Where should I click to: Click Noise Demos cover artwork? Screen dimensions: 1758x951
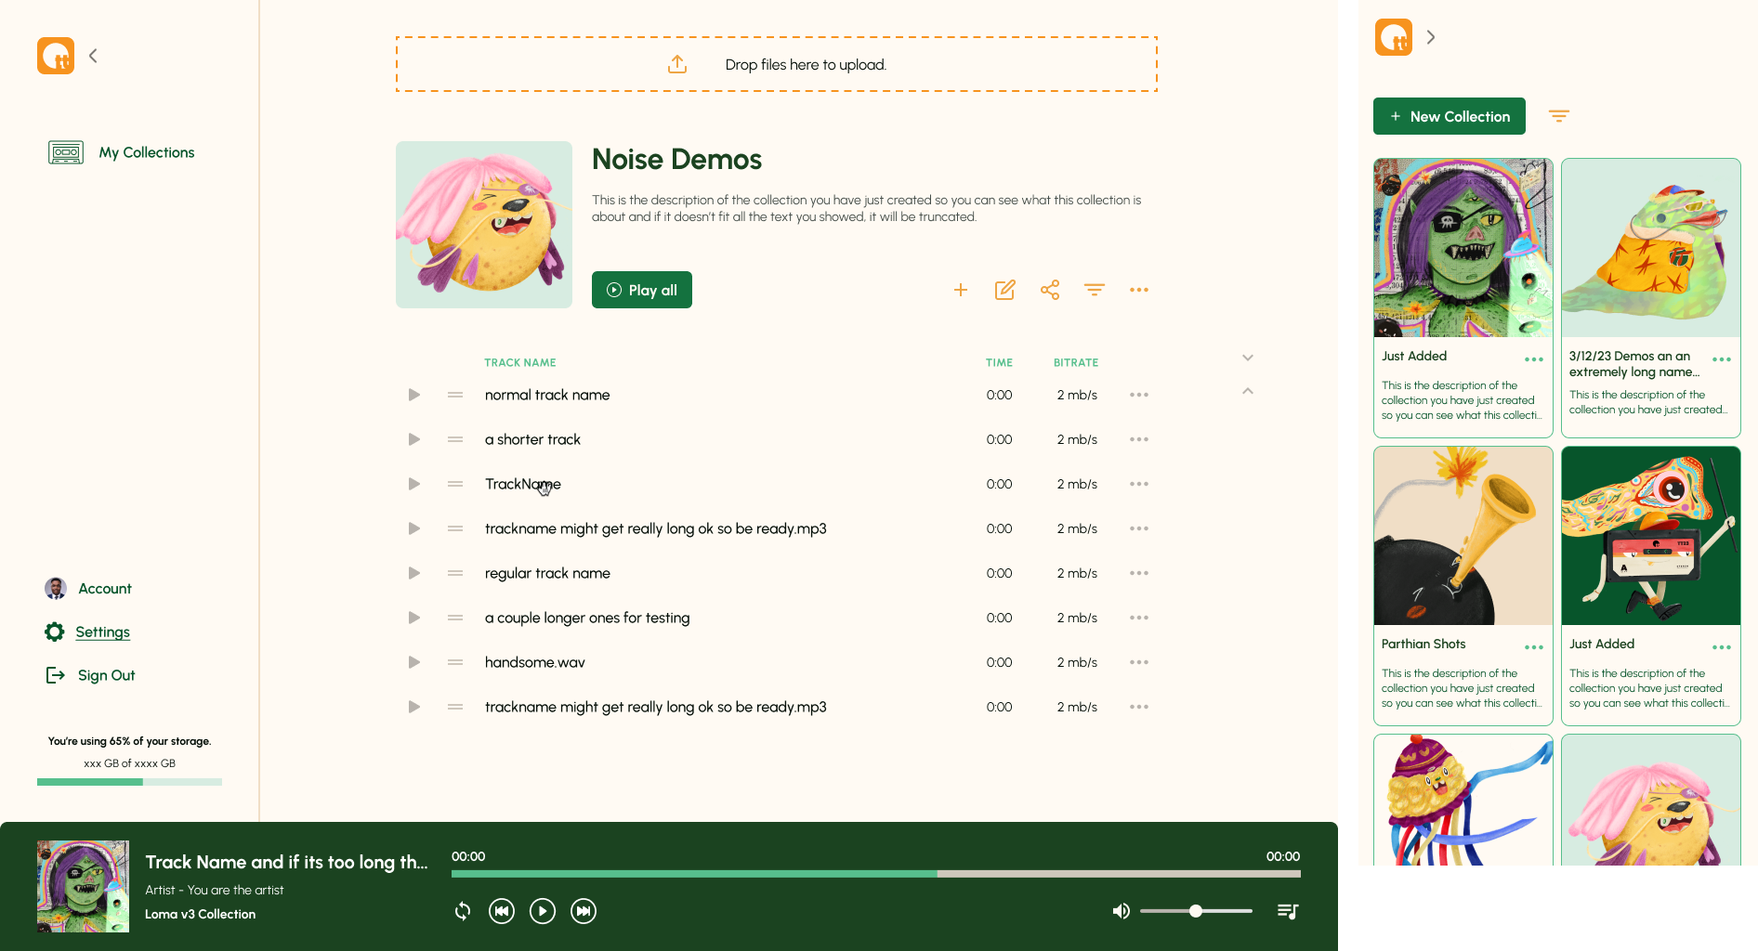point(484,225)
